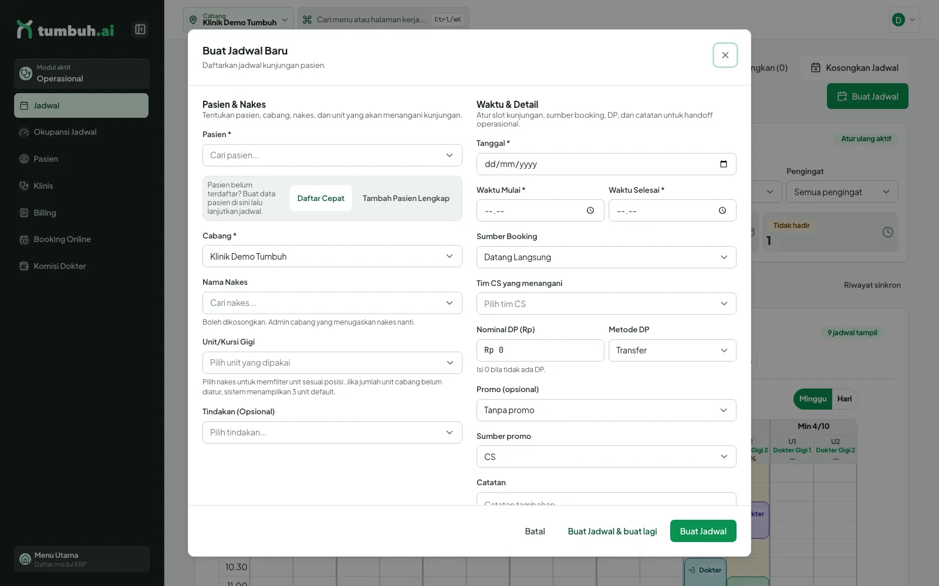Open calendar picker in Tanggal field
The height and width of the screenshot is (586, 939).
(x=724, y=164)
